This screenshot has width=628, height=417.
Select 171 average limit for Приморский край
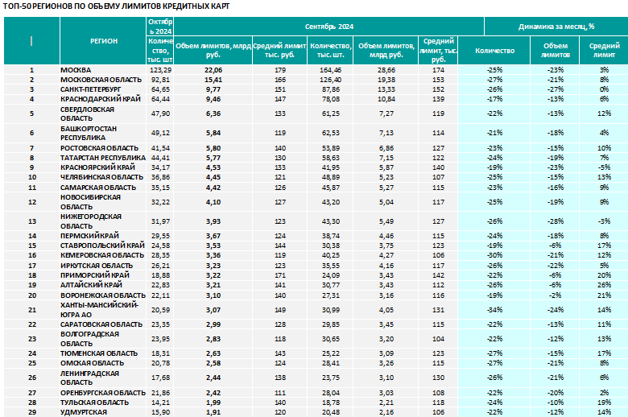pos(280,275)
